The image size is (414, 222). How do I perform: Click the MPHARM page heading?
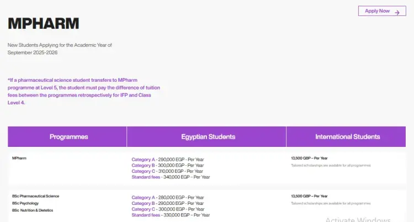click(44, 23)
